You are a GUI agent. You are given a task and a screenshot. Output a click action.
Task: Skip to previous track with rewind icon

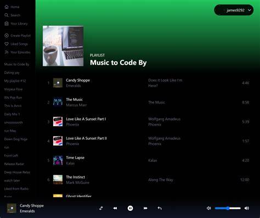115,208
